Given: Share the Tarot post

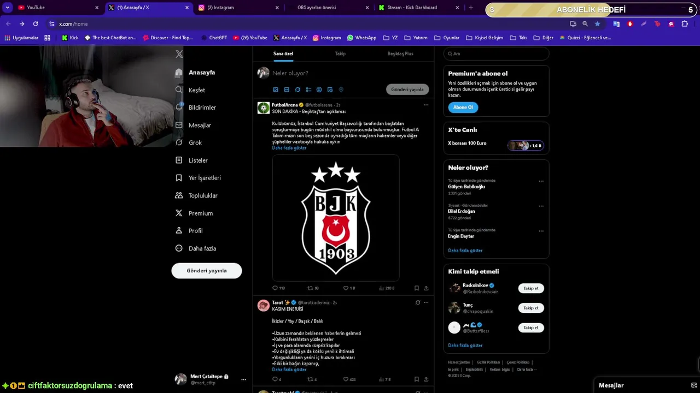Looking at the screenshot, I should [x=426, y=379].
